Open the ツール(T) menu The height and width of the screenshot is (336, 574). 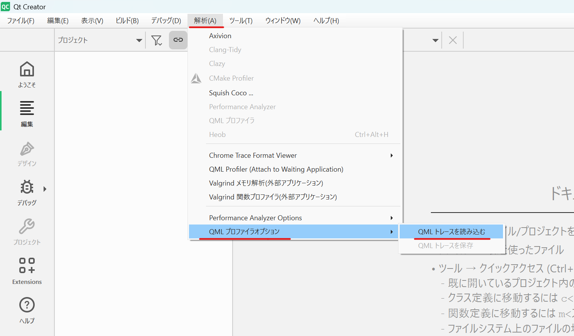241,20
